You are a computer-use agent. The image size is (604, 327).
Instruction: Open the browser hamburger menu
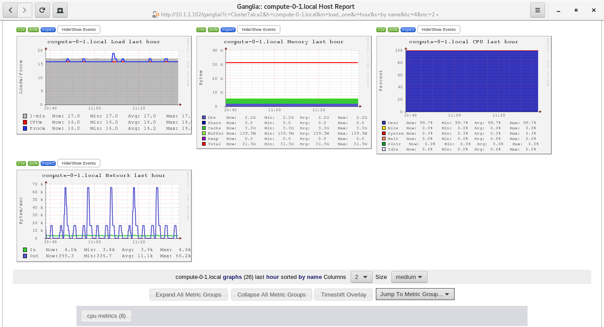tap(537, 10)
